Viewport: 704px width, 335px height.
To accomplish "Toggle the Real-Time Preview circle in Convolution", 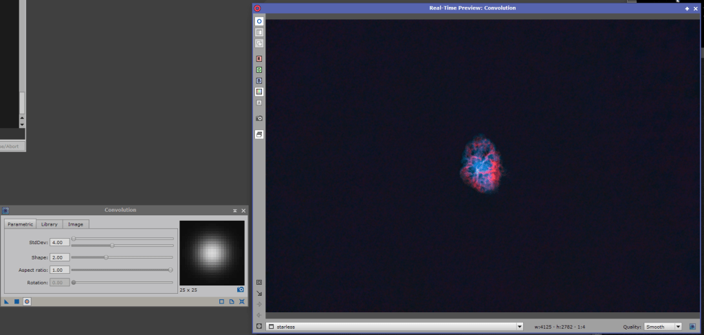I will coord(27,301).
